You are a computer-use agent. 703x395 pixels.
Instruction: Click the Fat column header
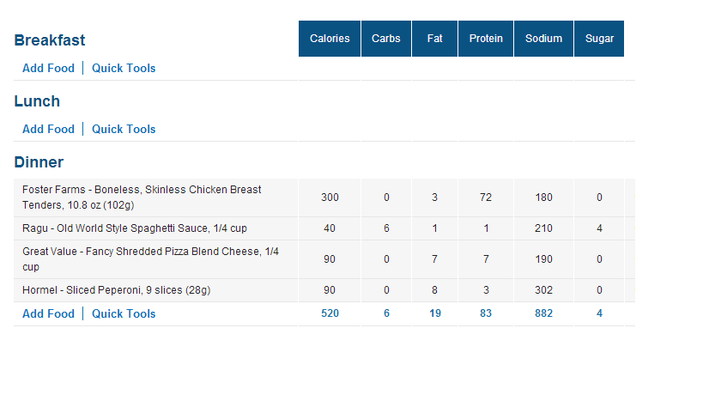(x=435, y=39)
